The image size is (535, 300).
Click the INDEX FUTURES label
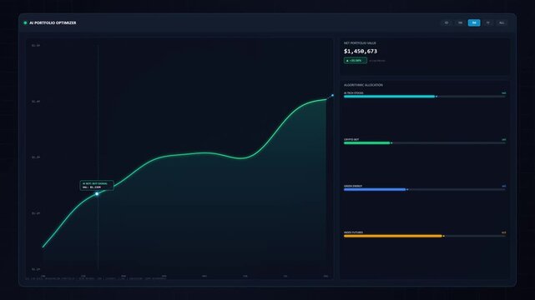(354, 232)
